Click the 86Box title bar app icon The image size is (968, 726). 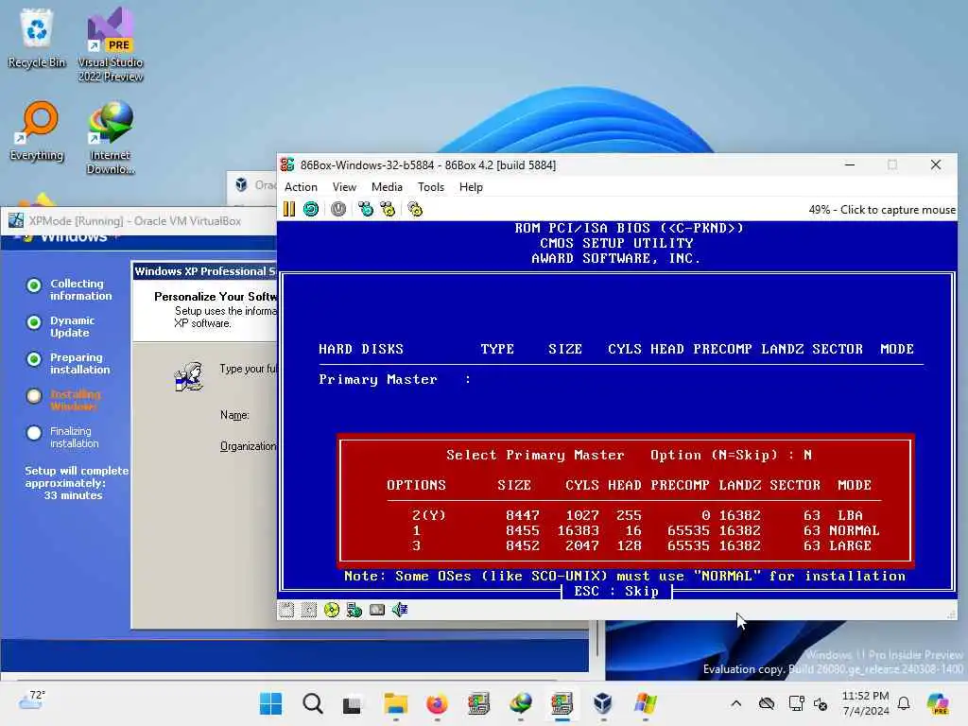point(287,164)
